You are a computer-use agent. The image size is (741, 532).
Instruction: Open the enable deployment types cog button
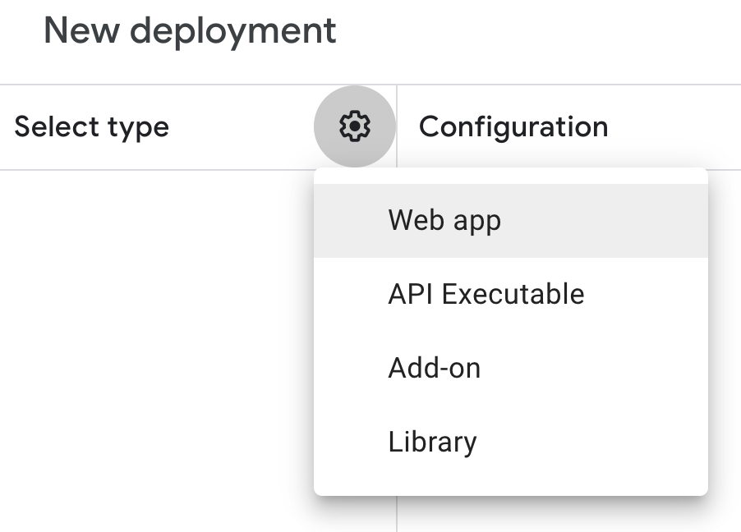coord(354,126)
